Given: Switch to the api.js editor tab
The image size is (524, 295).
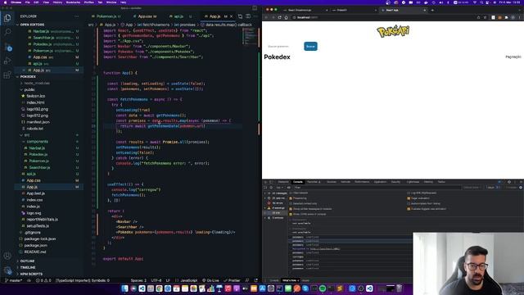Looking at the screenshot, I should click(178, 16).
